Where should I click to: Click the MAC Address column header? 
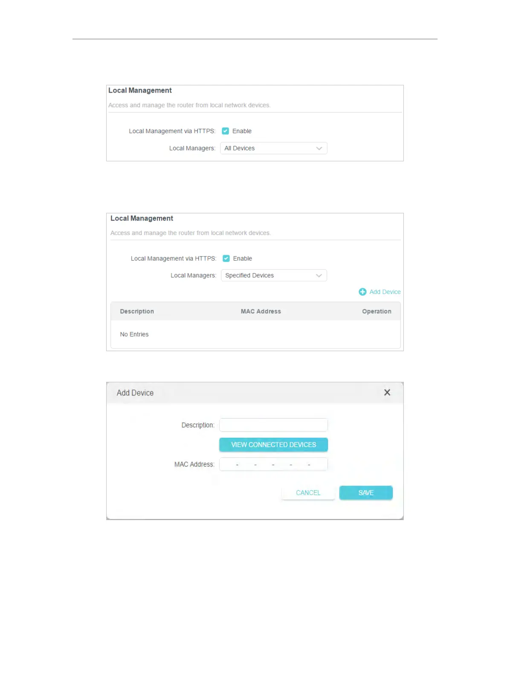click(261, 311)
